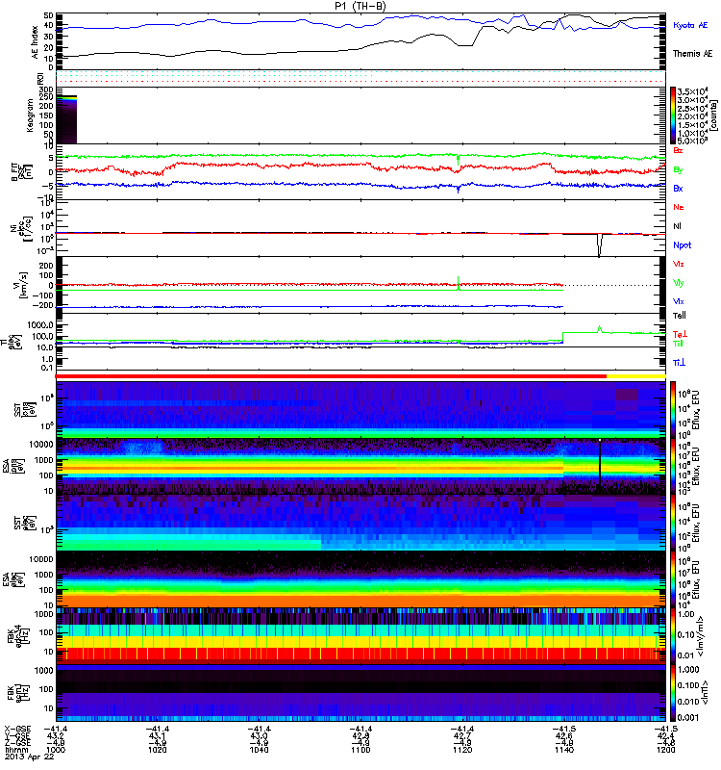The height and width of the screenshot is (770, 721).
Task: Click the red segment of the status bar
Action: click(331, 376)
